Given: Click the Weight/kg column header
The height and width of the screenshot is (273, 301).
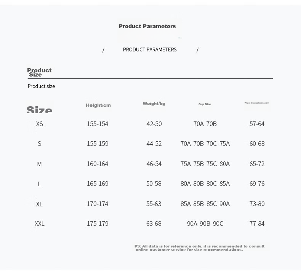Looking at the screenshot, I should (154, 104).
